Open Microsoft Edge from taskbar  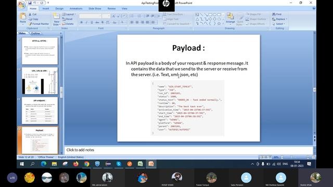pos(44,164)
